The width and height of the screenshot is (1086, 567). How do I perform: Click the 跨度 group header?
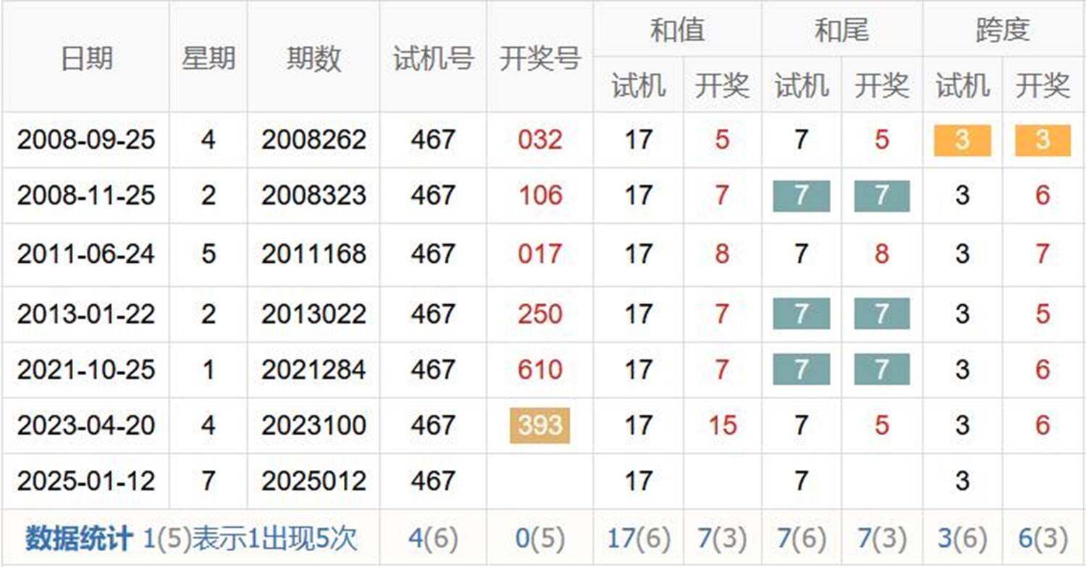pyautogui.click(x=1003, y=30)
